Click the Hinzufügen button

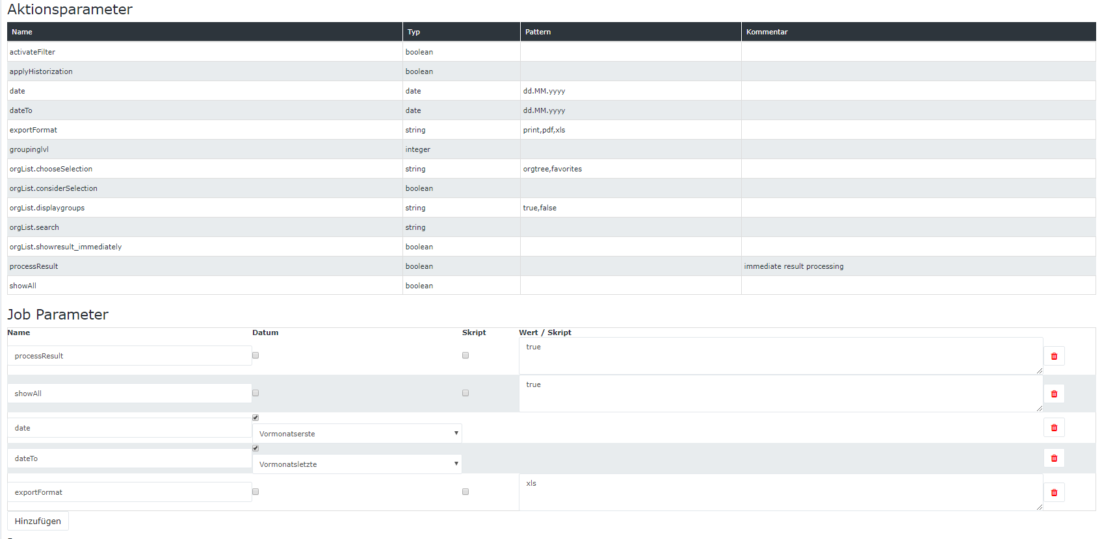click(x=38, y=521)
